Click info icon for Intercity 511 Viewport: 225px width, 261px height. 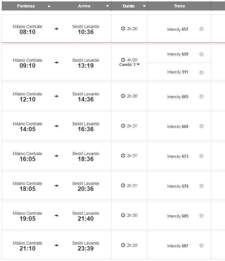coord(201,72)
